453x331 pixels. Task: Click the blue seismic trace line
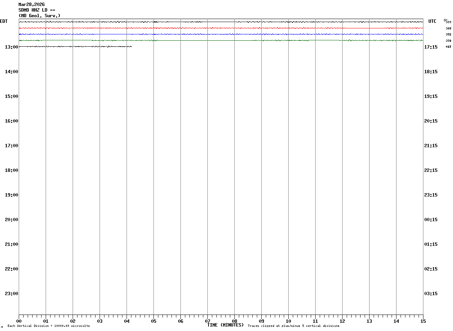pyautogui.click(x=221, y=34)
